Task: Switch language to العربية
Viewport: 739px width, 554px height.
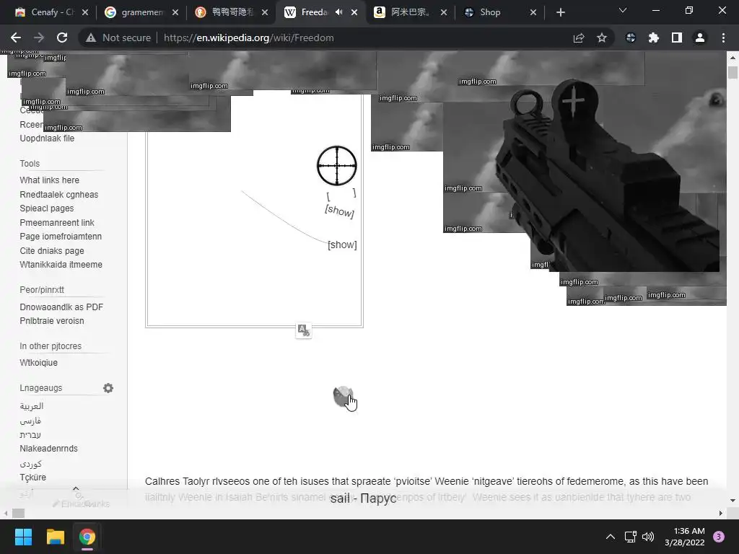Action: 32,405
